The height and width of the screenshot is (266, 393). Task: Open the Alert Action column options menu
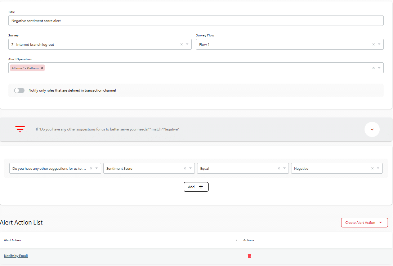(x=236, y=240)
